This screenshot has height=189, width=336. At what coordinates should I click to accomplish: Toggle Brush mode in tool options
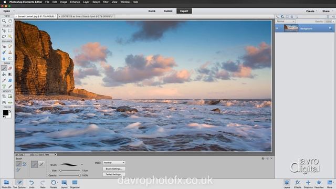(x=35, y=164)
